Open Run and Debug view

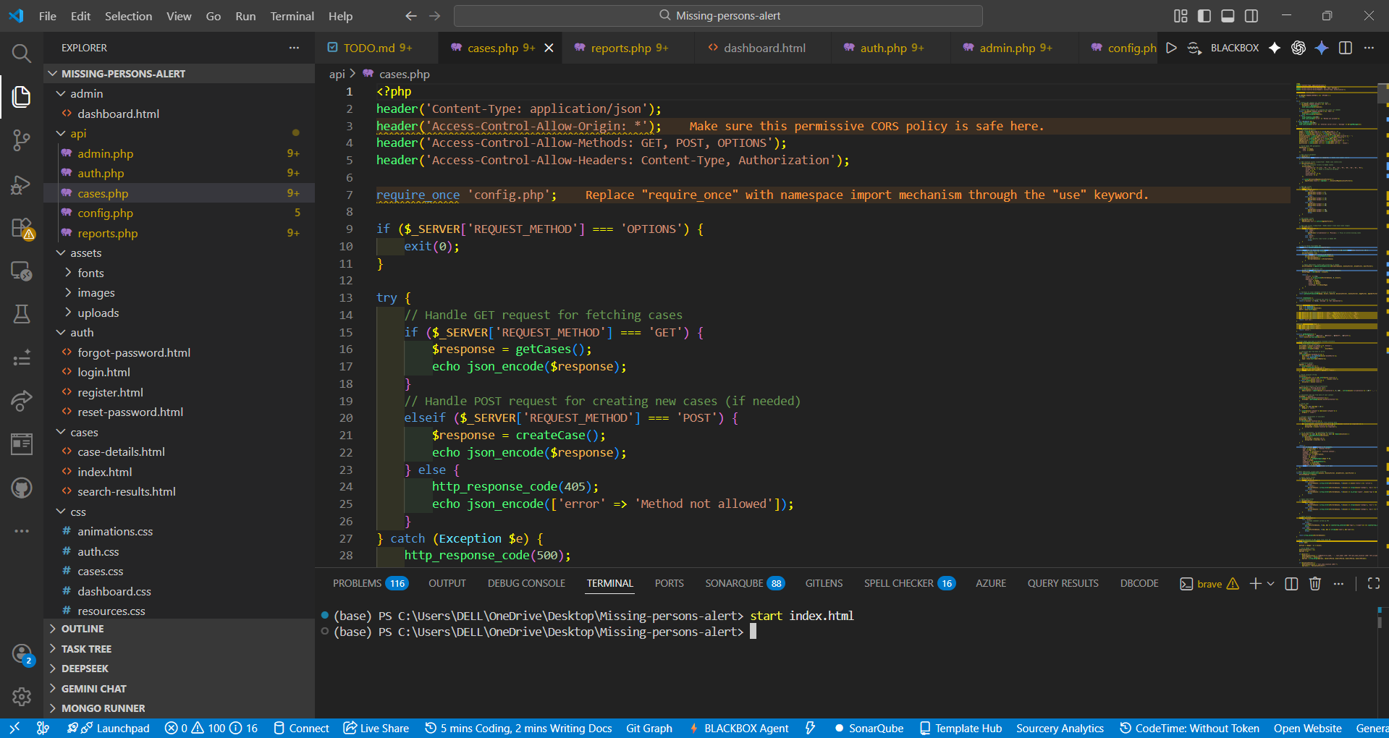(x=21, y=184)
